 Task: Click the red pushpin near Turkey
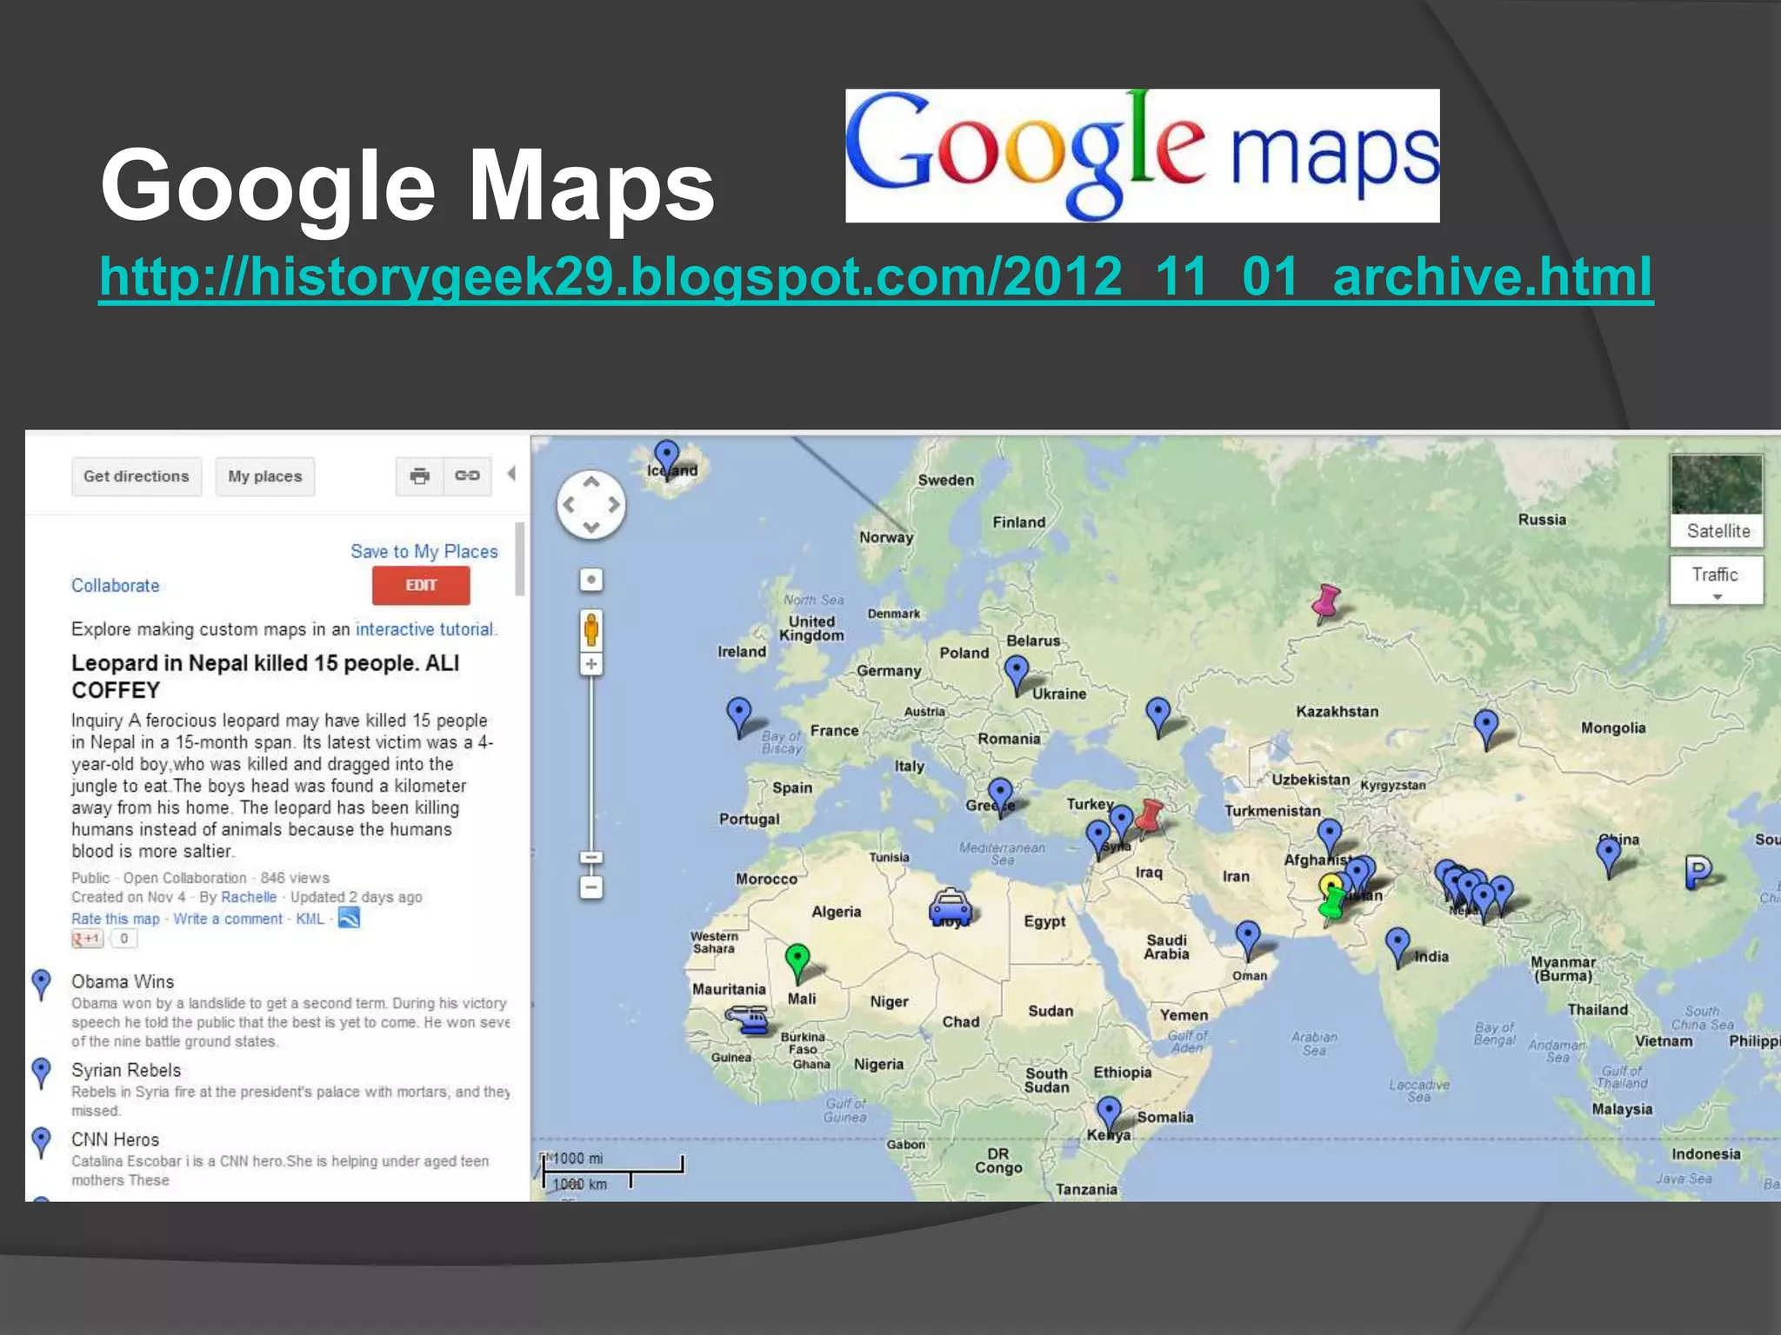tap(1150, 818)
